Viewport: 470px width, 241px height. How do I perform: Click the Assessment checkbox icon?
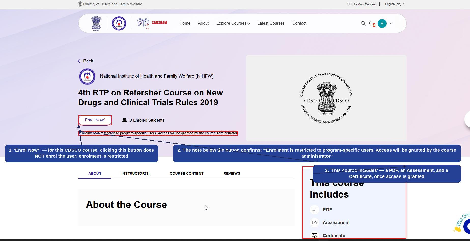315,223
